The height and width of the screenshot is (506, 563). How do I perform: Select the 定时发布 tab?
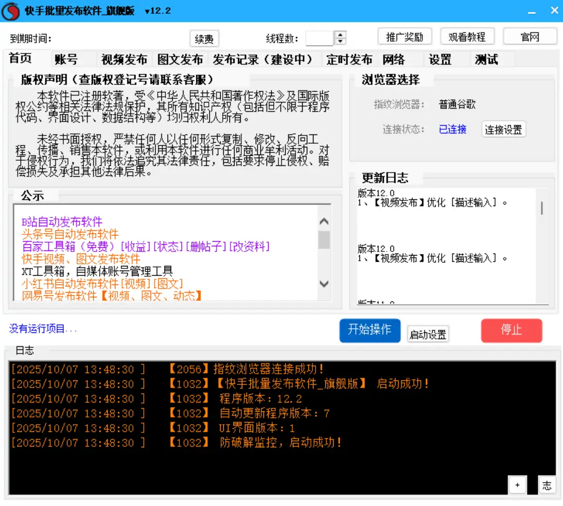tap(349, 60)
